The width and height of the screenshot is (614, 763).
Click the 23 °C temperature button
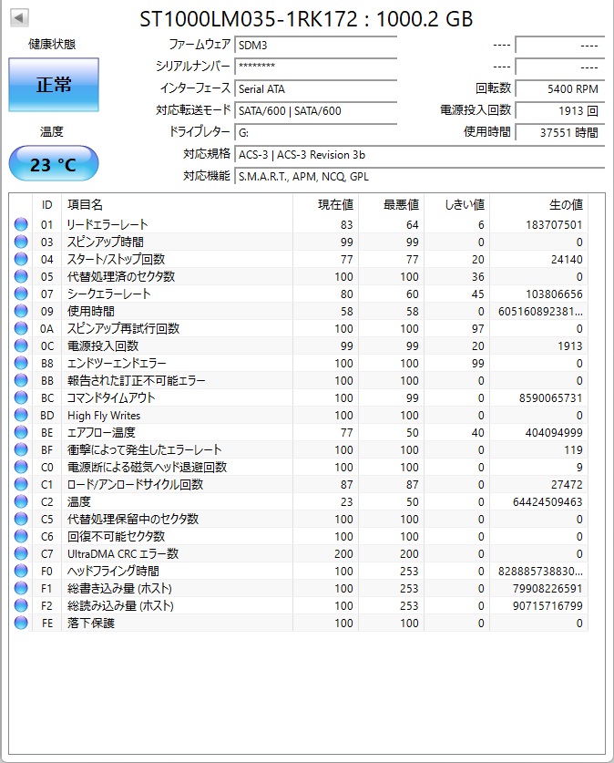(54, 164)
